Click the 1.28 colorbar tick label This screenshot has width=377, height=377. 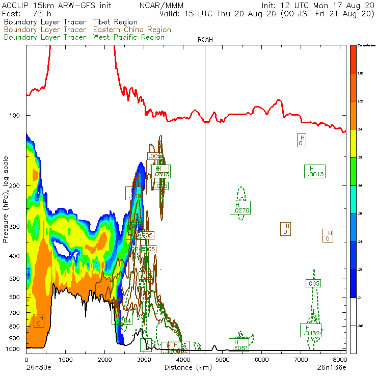point(360,101)
